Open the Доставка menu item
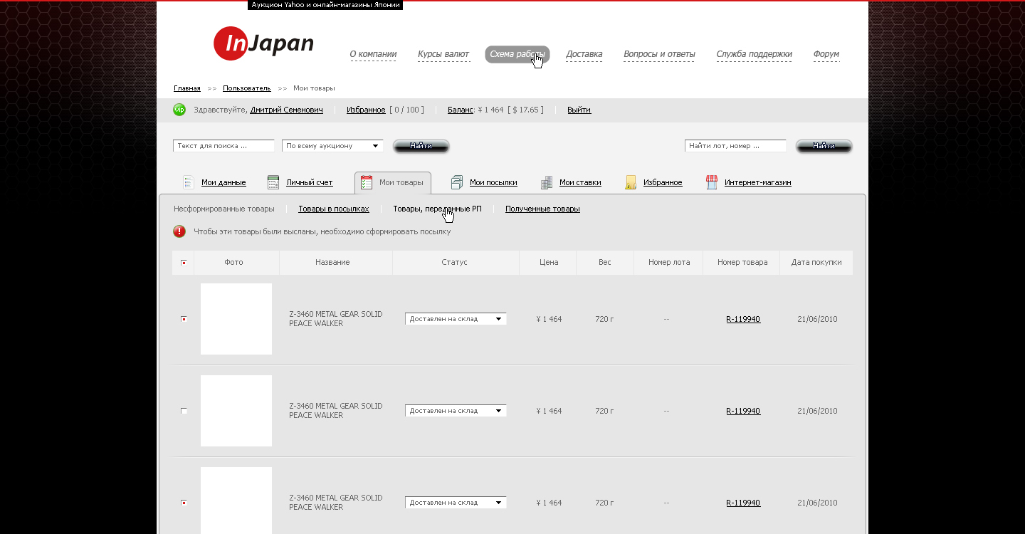The height and width of the screenshot is (534, 1025). pos(584,54)
